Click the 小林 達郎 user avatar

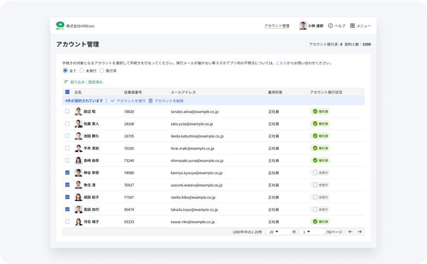pos(303,26)
